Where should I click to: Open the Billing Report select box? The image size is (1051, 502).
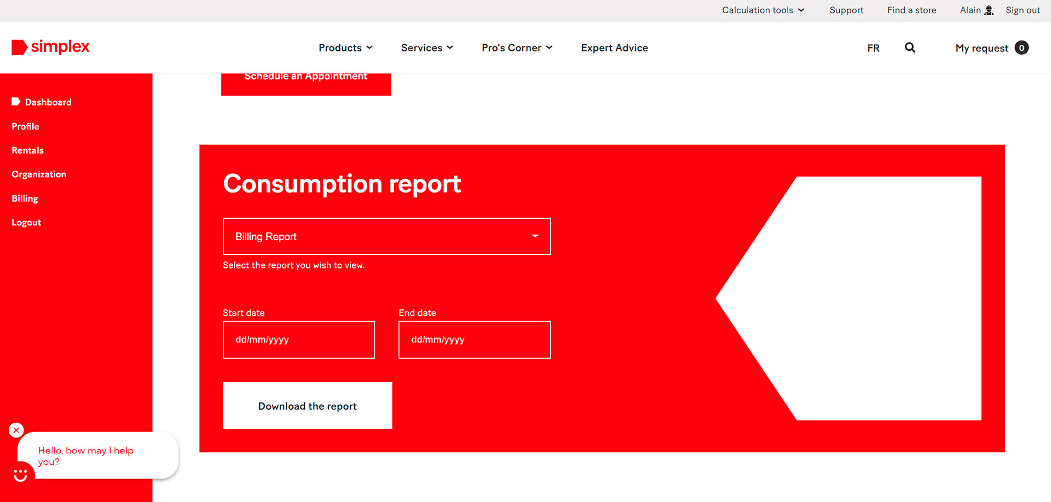386,236
